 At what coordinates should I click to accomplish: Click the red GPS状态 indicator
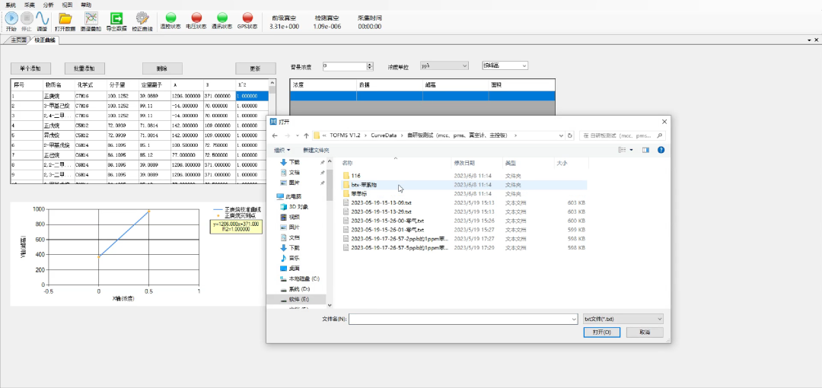pyautogui.click(x=247, y=17)
